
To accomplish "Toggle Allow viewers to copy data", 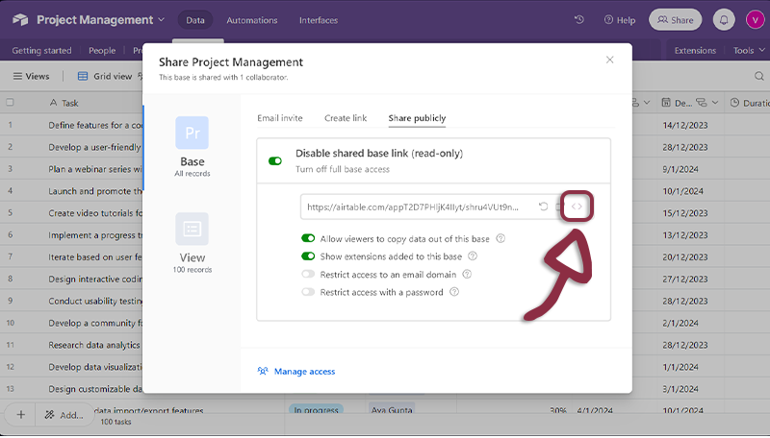I will pos(308,238).
